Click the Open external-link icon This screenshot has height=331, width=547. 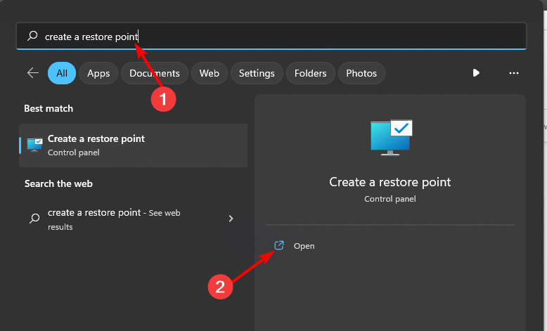[279, 245]
